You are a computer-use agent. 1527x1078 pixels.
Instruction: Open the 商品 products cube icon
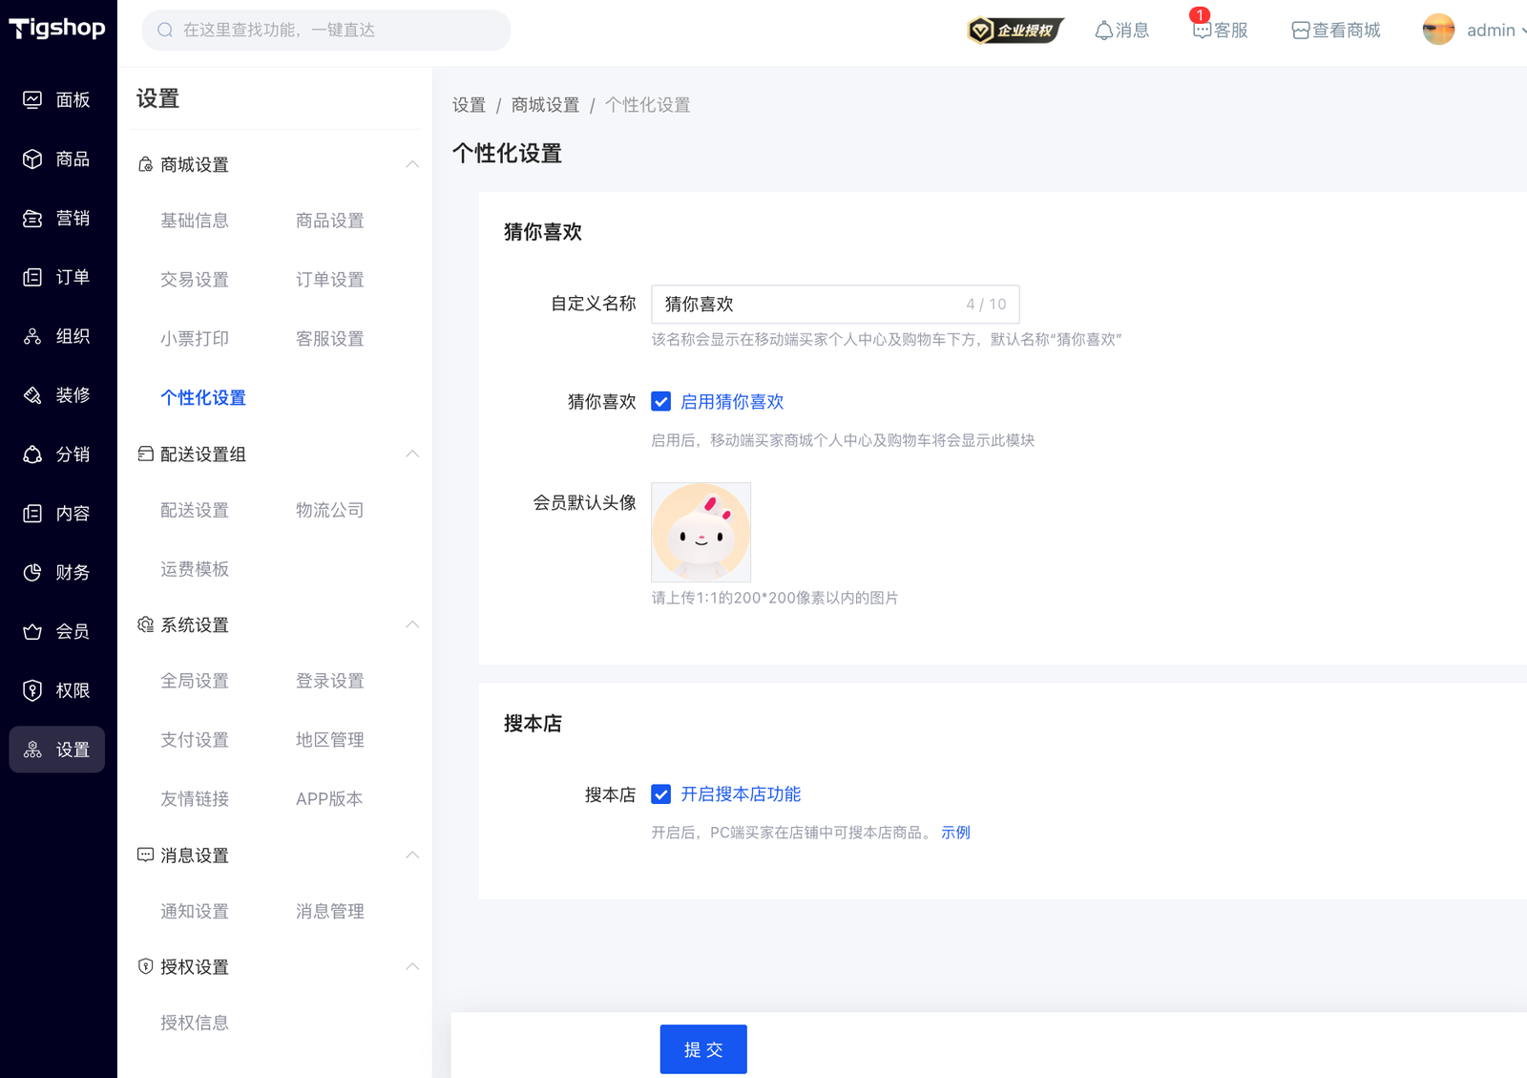[x=32, y=159]
